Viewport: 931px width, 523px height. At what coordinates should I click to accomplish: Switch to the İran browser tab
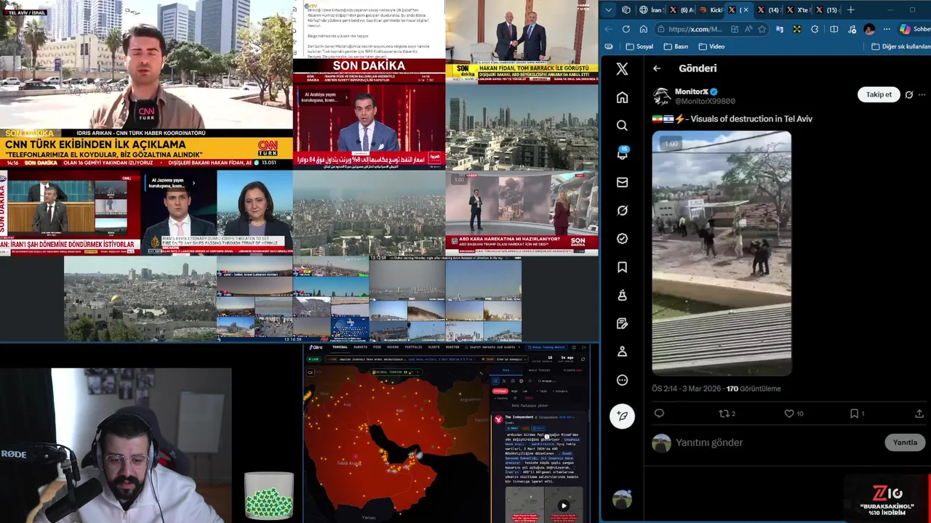click(x=651, y=10)
